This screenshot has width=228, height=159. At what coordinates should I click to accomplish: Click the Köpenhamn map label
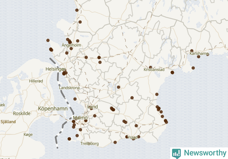coord(53,108)
